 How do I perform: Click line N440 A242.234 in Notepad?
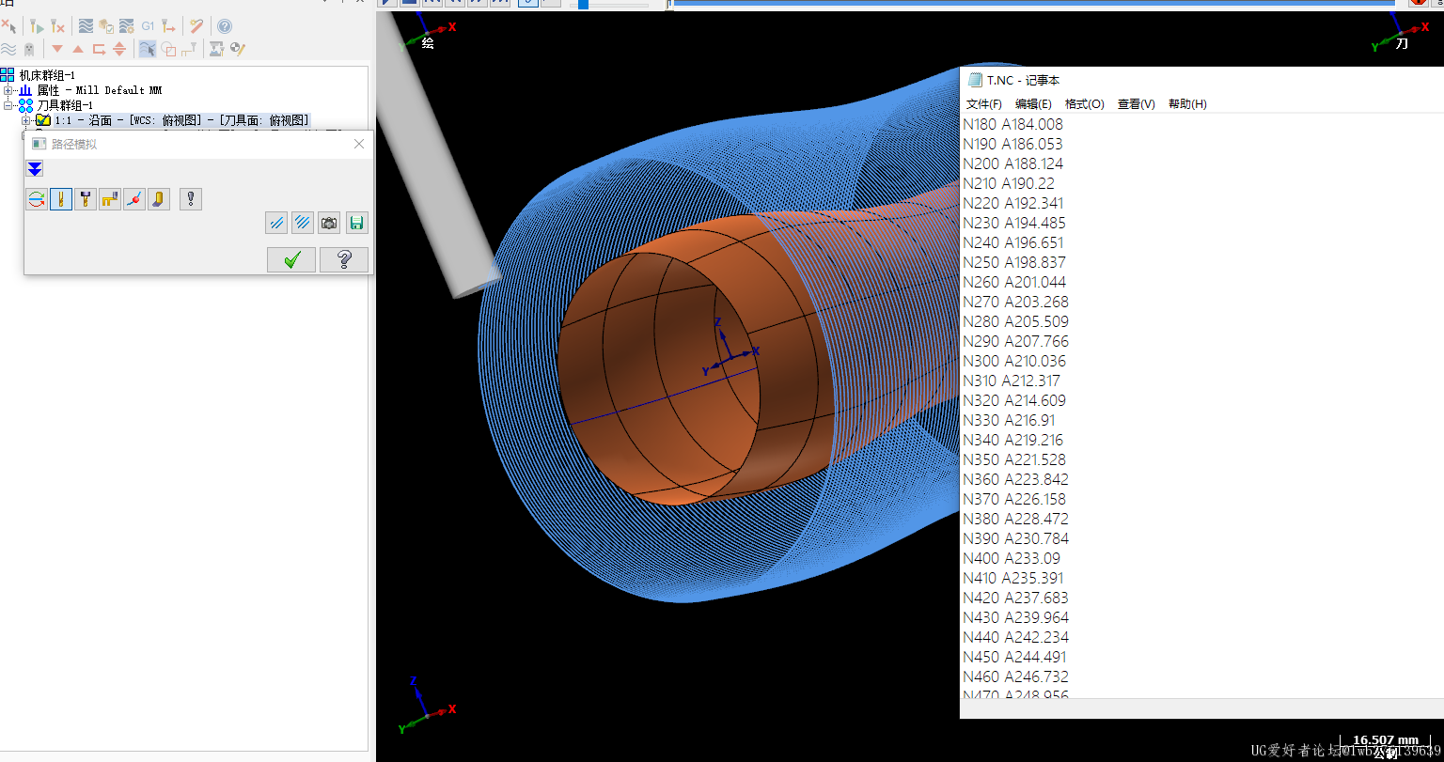coord(1015,637)
